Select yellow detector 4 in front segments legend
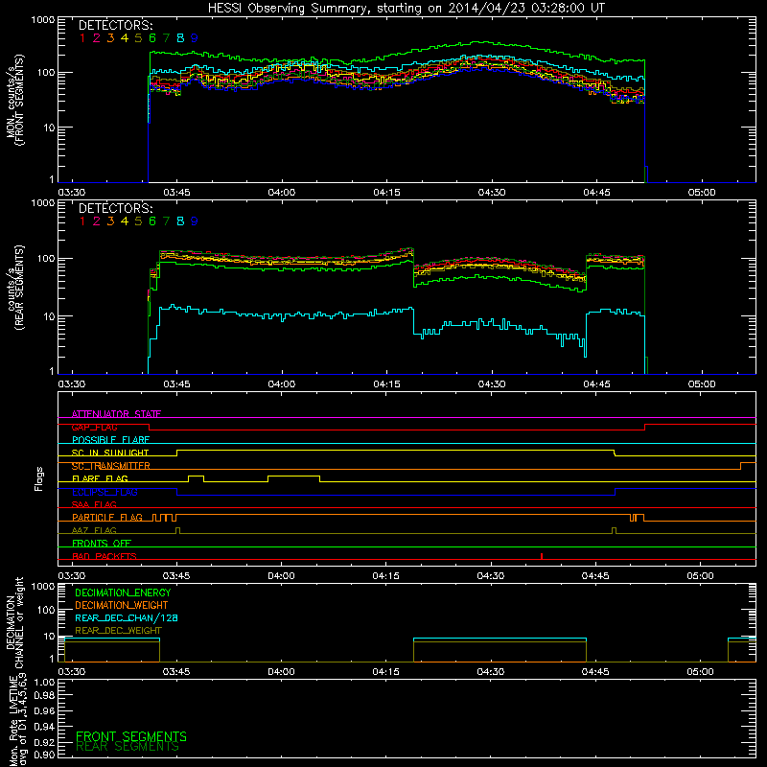 point(125,38)
